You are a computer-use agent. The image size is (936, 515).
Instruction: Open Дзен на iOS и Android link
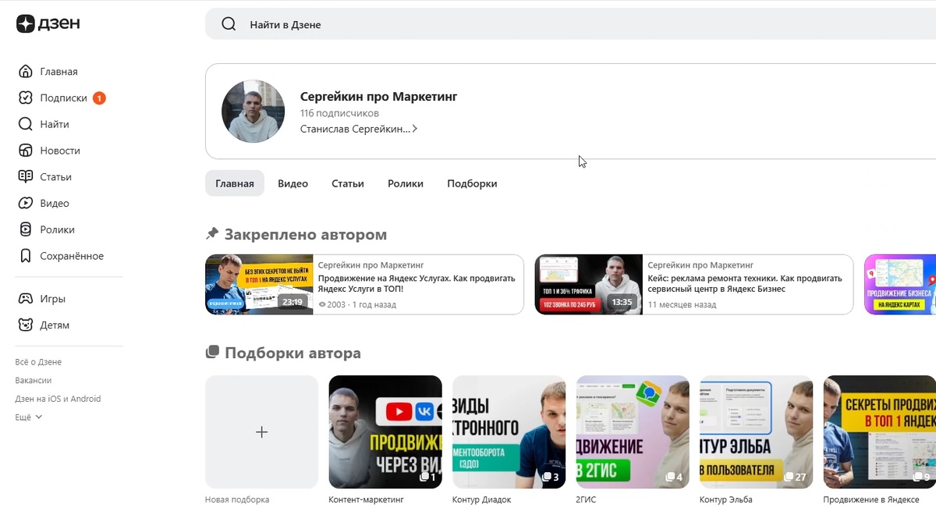click(58, 399)
